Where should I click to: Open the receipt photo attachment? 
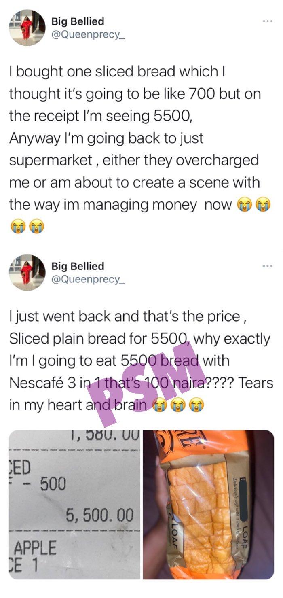click(74, 504)
